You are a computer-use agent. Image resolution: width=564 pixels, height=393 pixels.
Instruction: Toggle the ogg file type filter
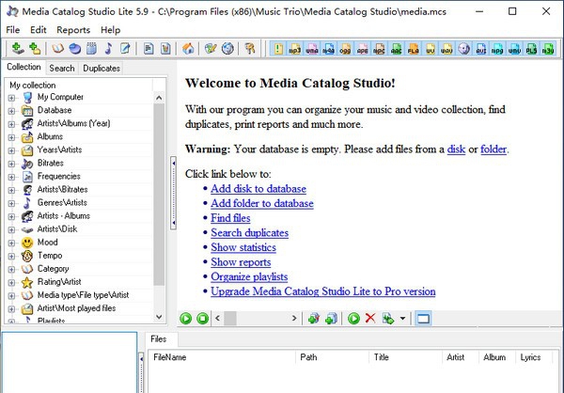345,49
